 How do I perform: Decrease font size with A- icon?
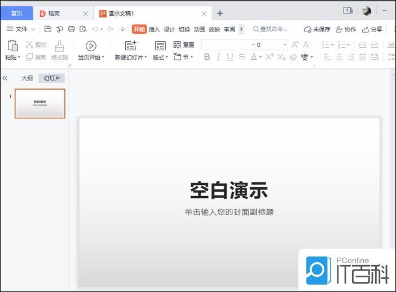point(307,45)
